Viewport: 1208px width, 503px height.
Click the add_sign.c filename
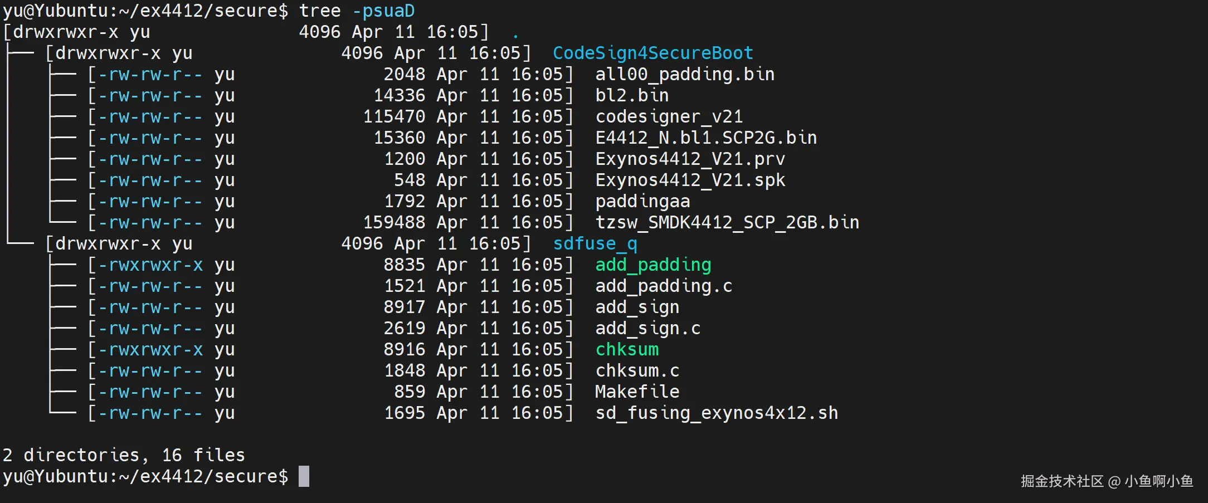647,329
